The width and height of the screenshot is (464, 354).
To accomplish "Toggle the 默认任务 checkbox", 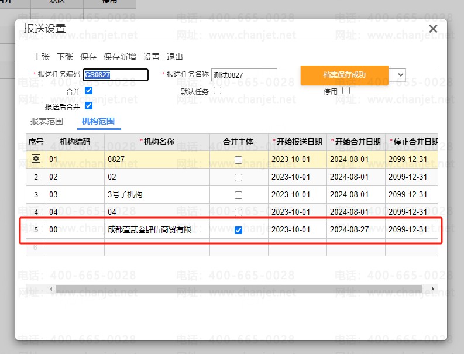I will (x=217, y=91).
